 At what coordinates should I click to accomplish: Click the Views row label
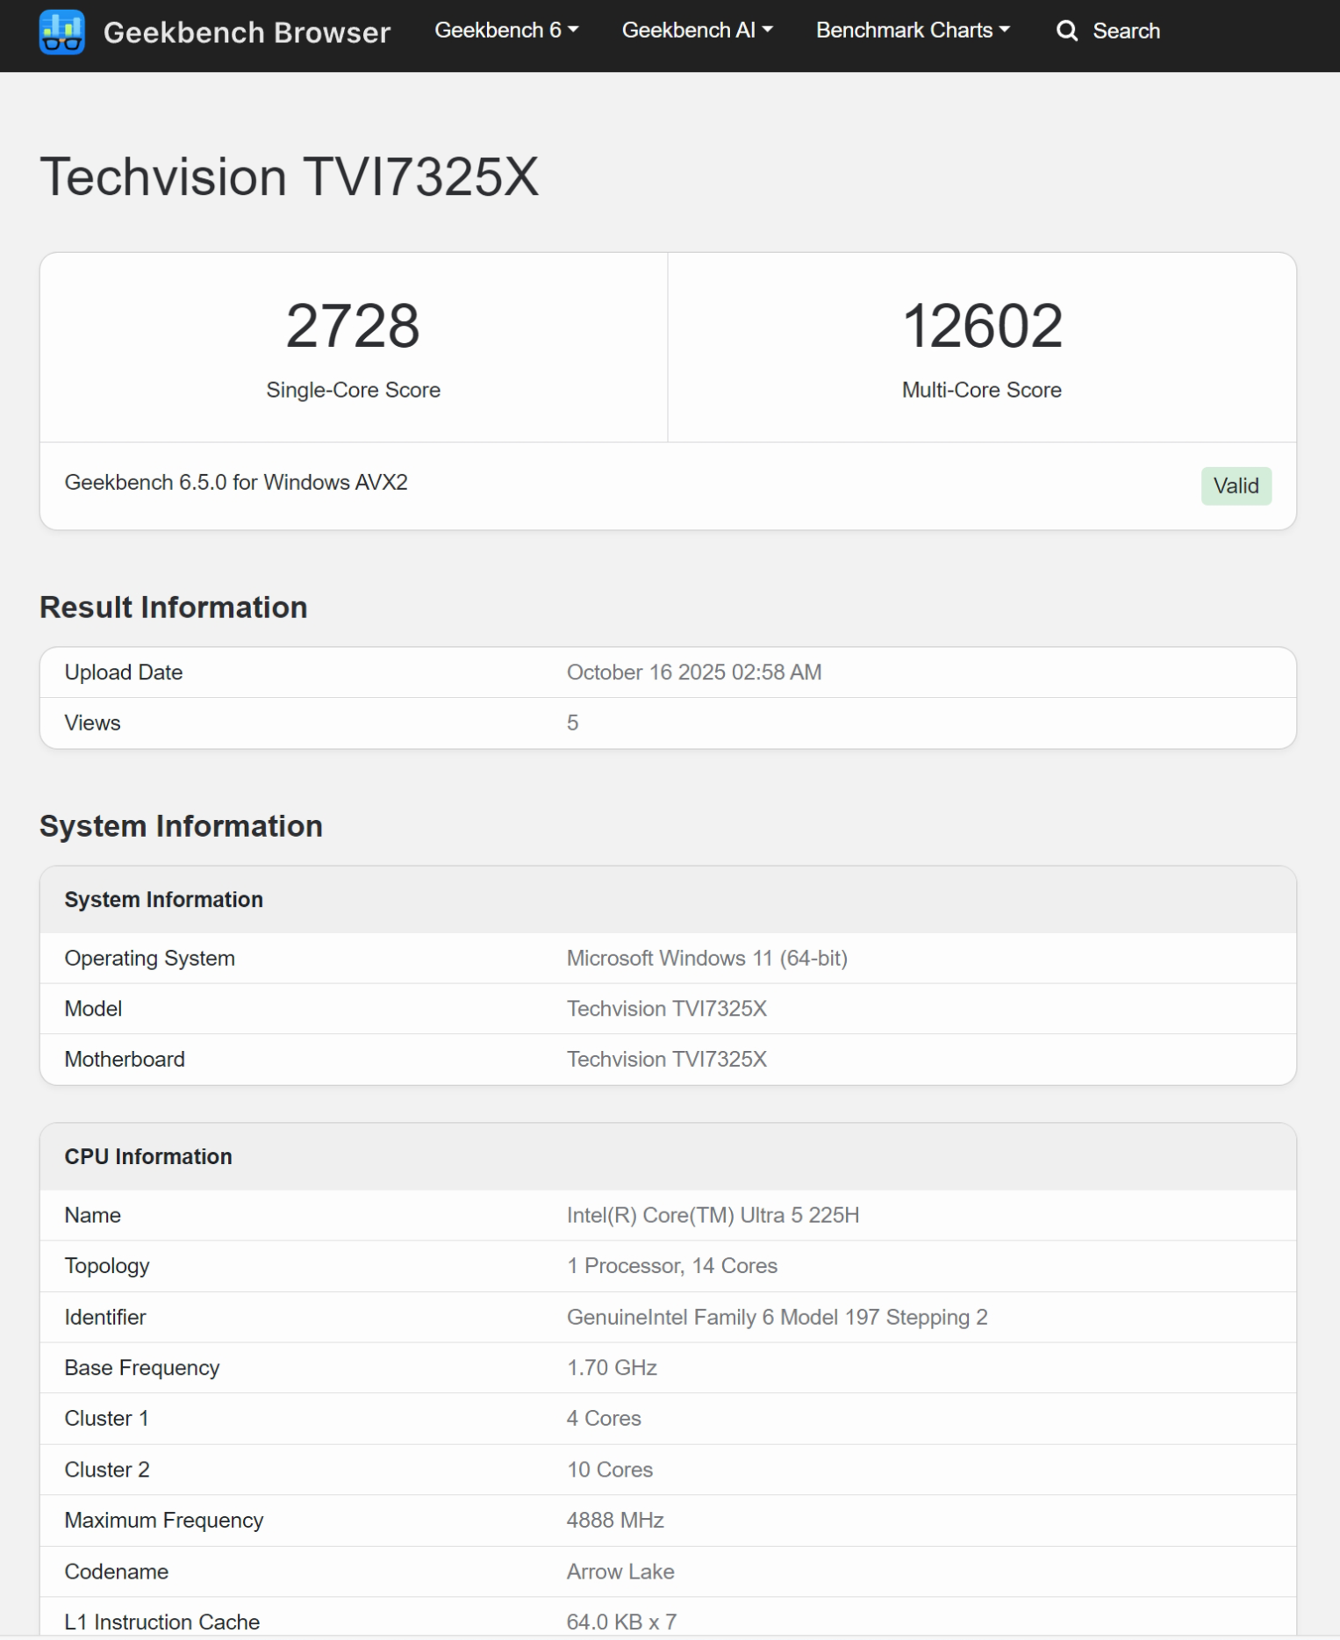92,723
